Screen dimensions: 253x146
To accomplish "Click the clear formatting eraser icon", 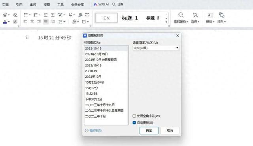I will (x=15, y=15).
